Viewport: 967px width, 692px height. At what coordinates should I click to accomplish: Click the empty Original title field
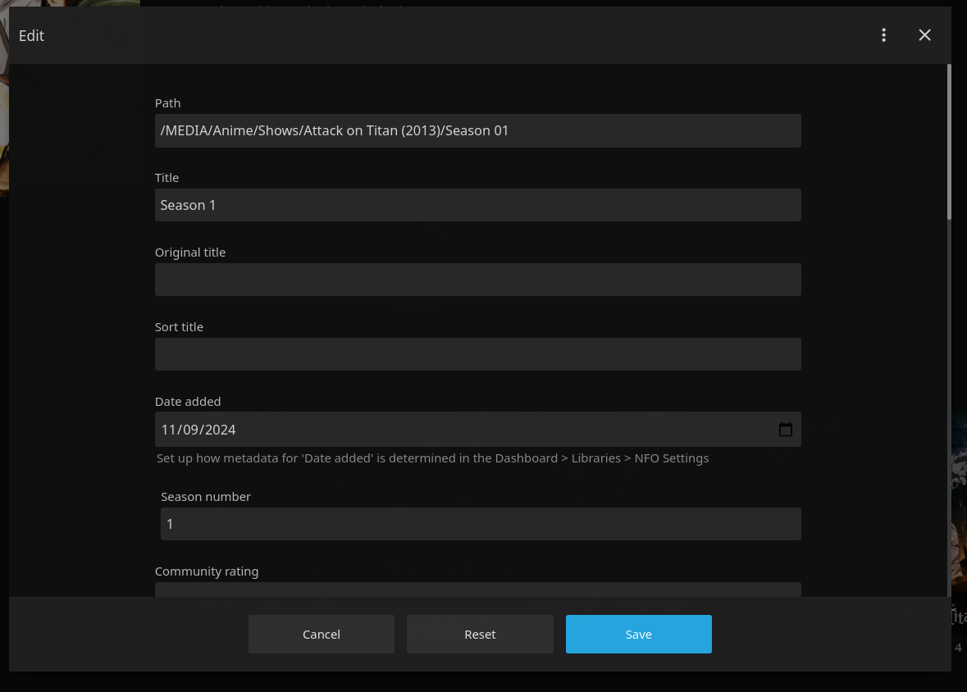coord(477,280)
